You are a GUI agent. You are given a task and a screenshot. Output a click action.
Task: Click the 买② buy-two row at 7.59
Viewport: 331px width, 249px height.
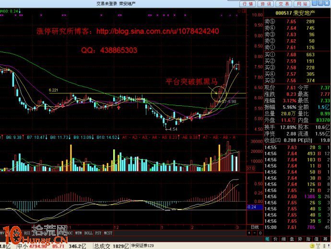point(297,61)
